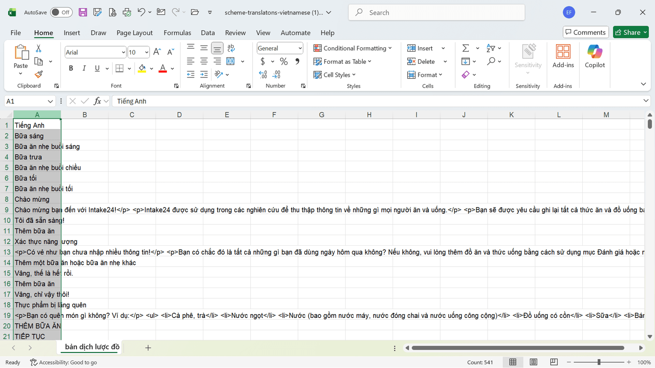Click the Wrap Text icon

(231, 48)
